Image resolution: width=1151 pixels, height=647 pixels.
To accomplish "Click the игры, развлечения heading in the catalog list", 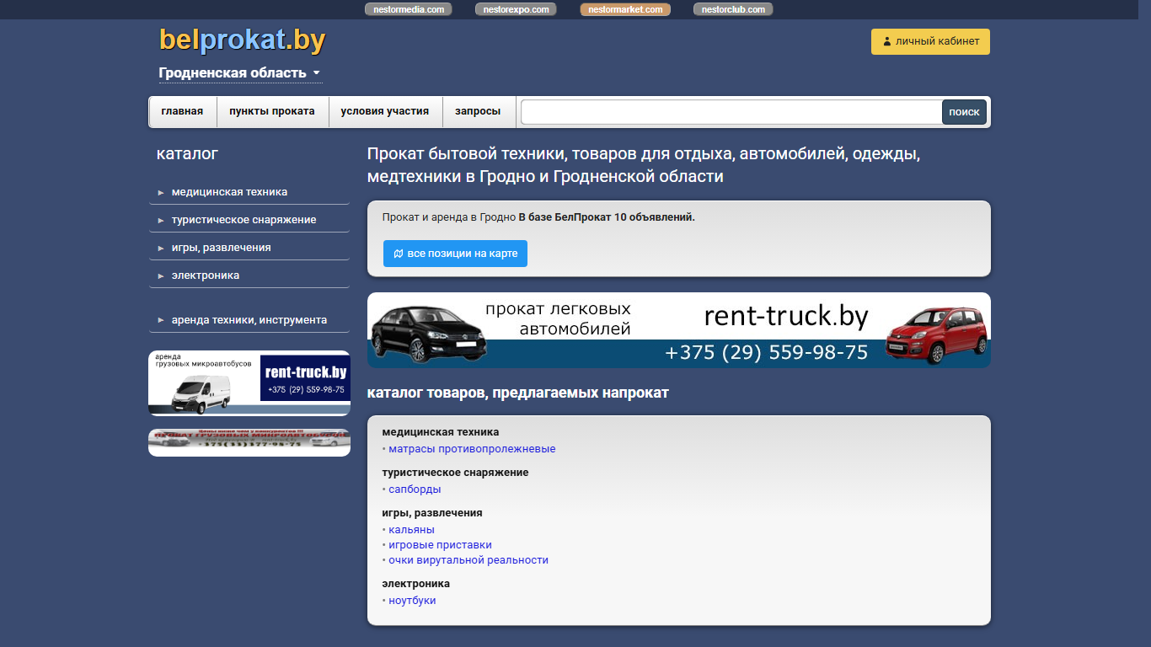I will 432,513.
